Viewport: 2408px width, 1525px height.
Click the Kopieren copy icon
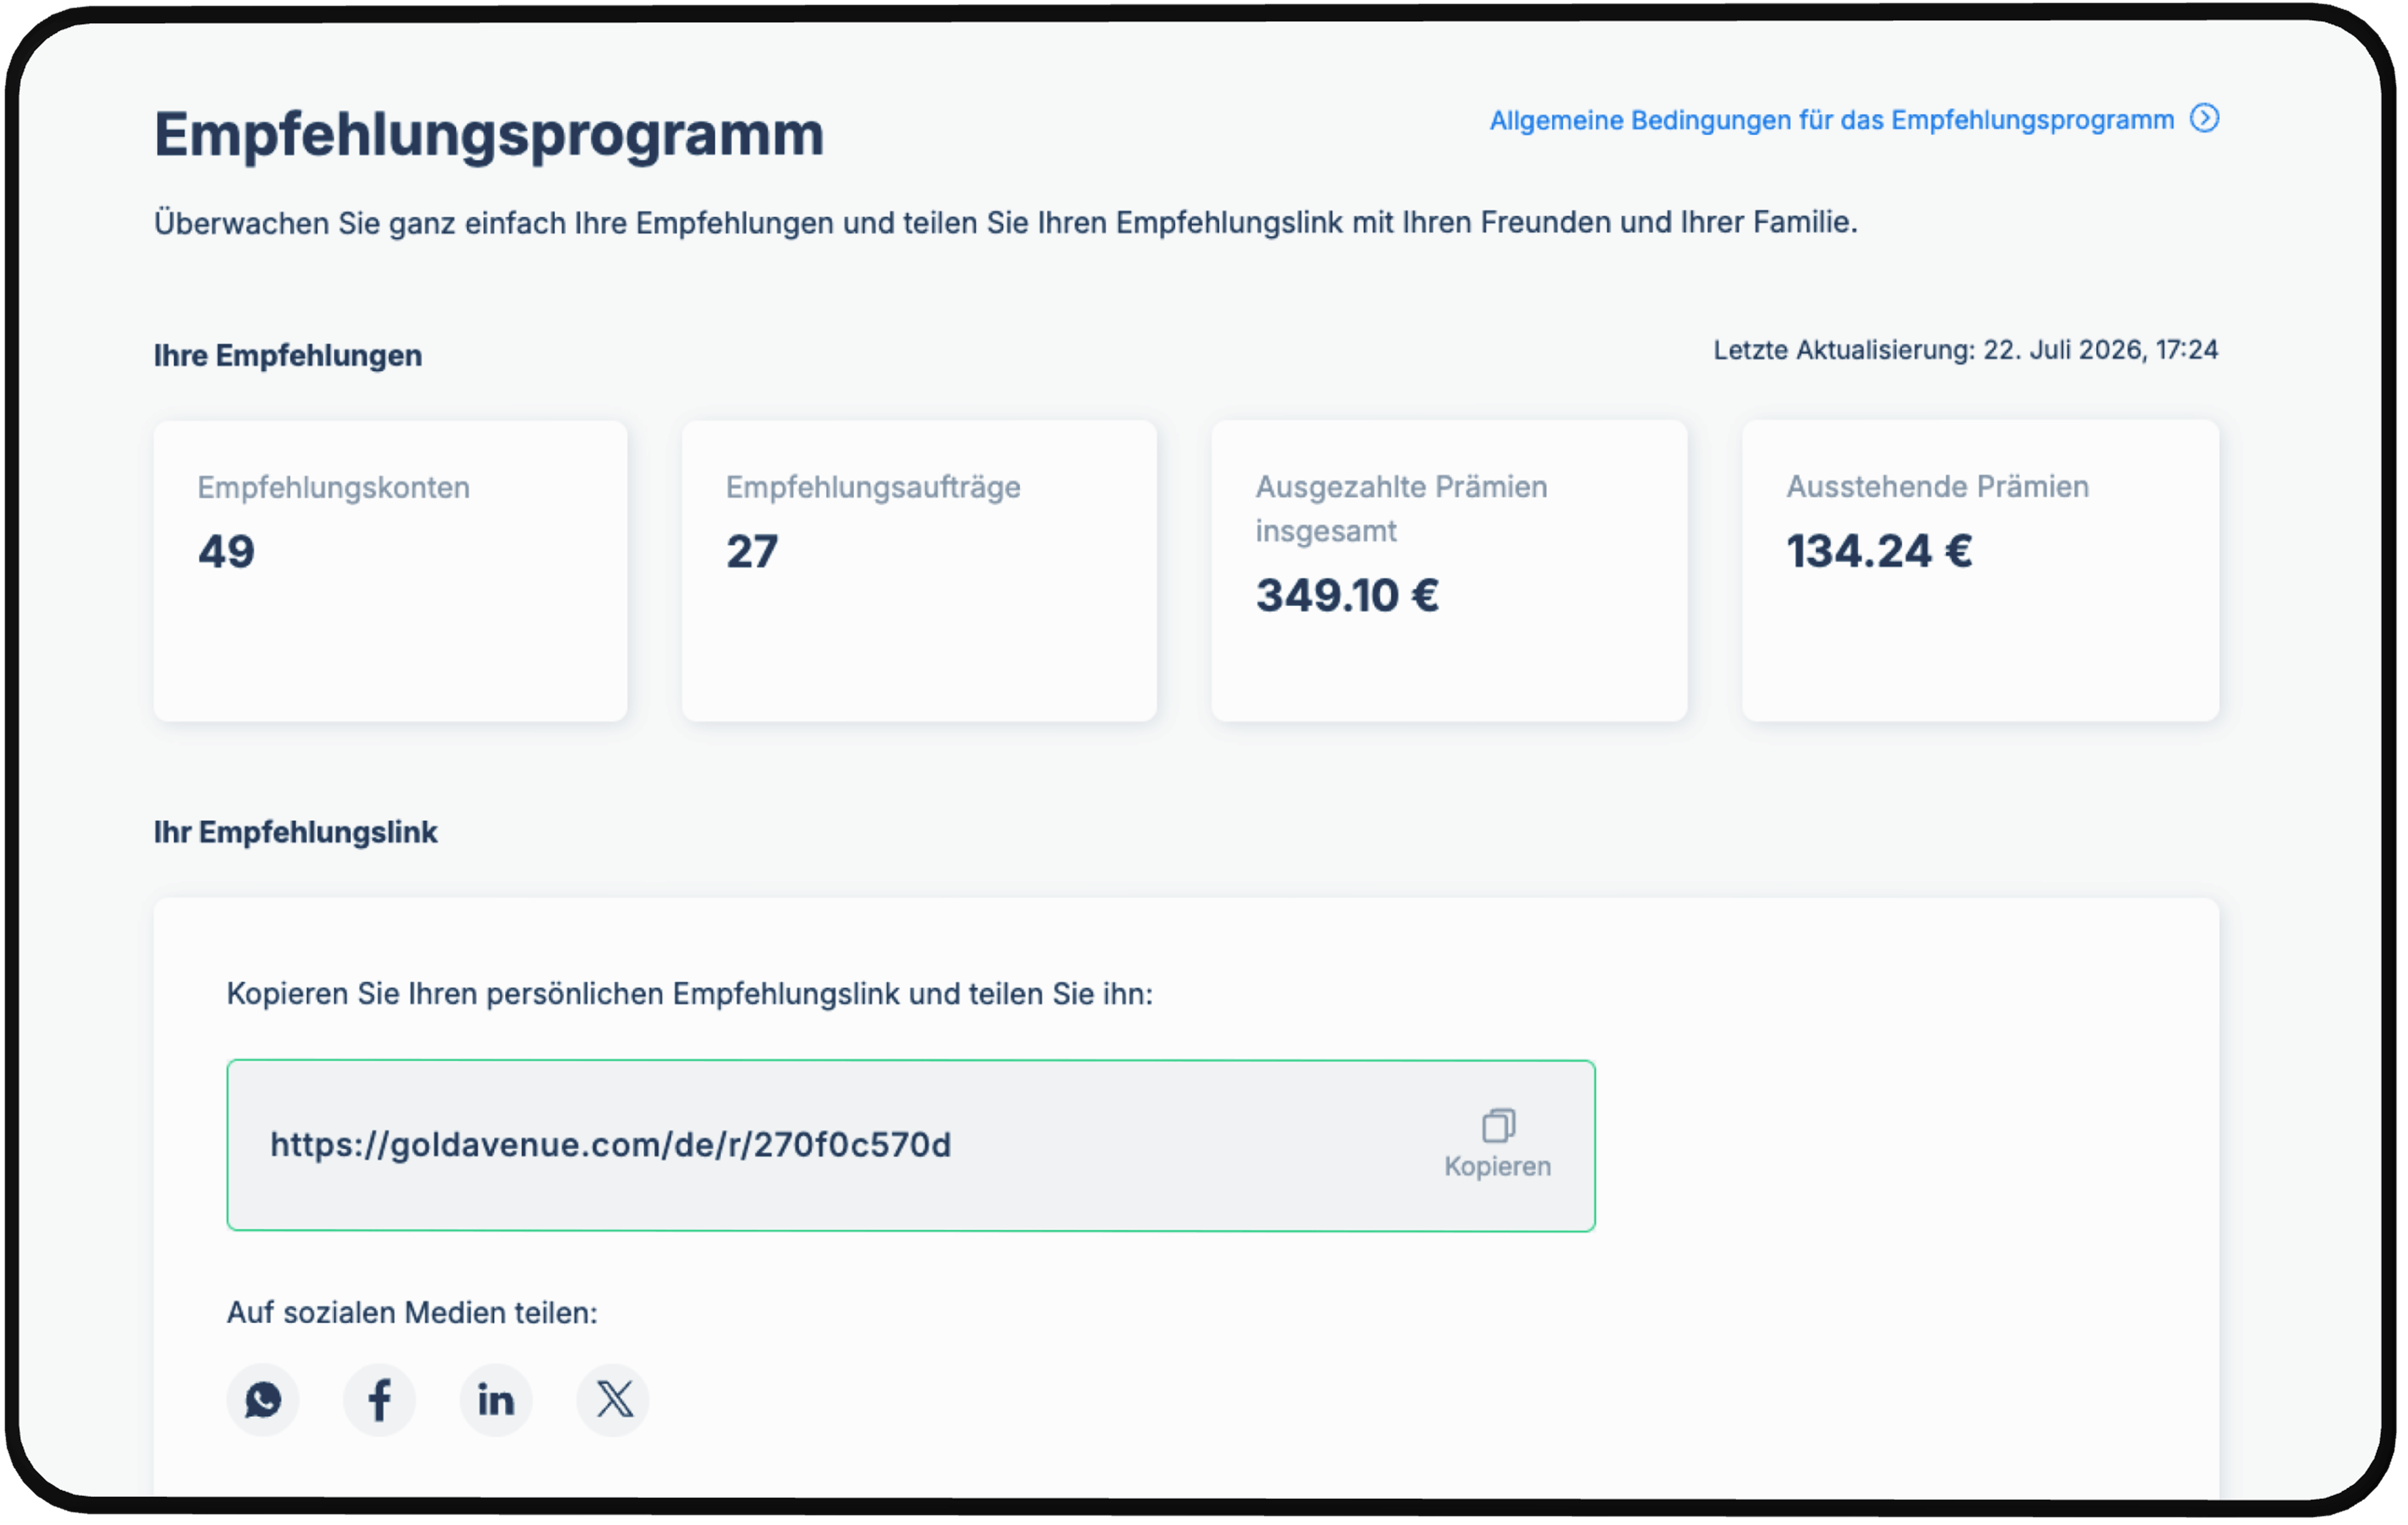tap(1500, 1126)
